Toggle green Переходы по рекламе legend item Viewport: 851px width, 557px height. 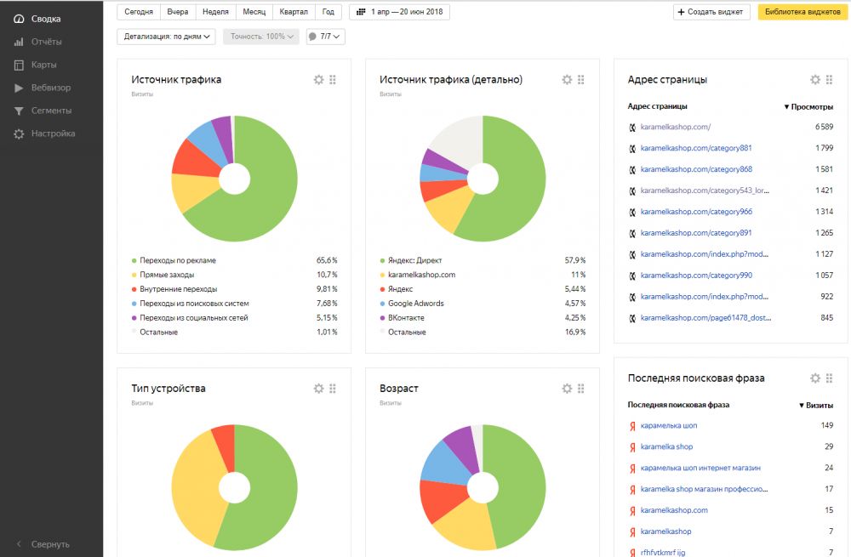[x=174, y=260]
